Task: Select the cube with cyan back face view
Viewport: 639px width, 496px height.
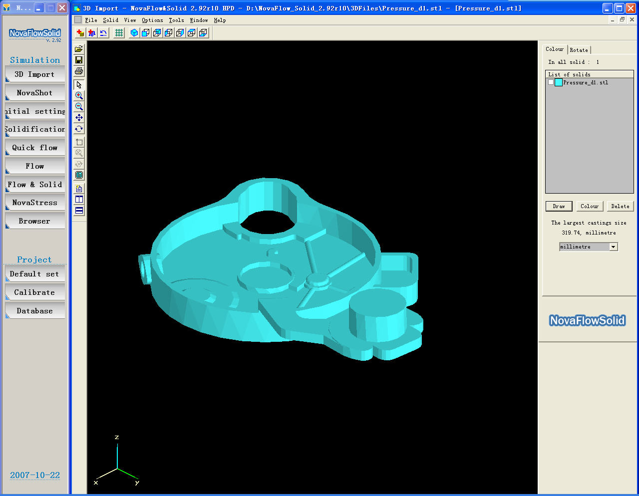Action: 157,33
